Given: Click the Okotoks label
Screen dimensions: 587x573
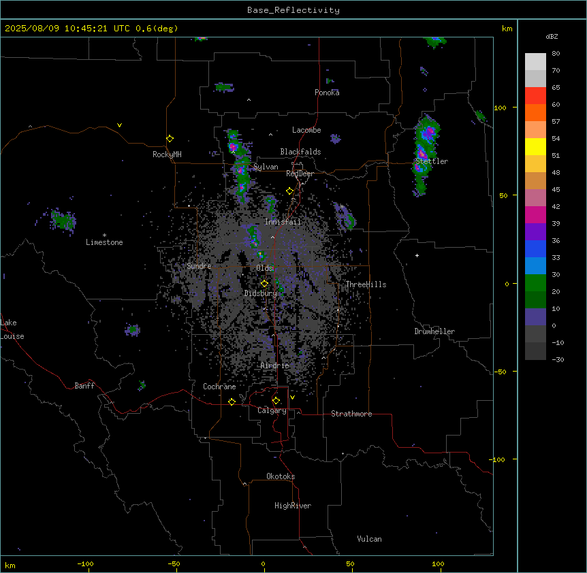Looking at the screenshot, I should click(x=281, y=476).
